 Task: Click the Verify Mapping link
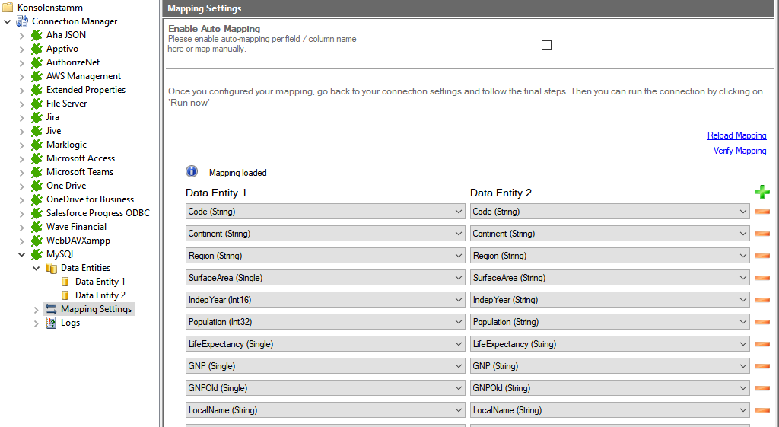(739, 151)
